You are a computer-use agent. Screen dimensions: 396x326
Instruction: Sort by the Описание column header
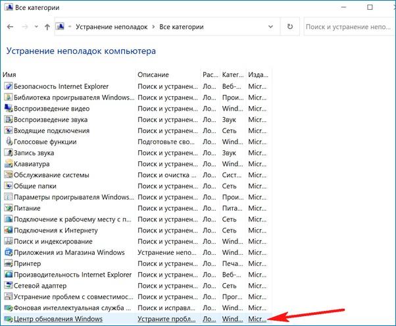pyautogui.click(x=153, y=74)
